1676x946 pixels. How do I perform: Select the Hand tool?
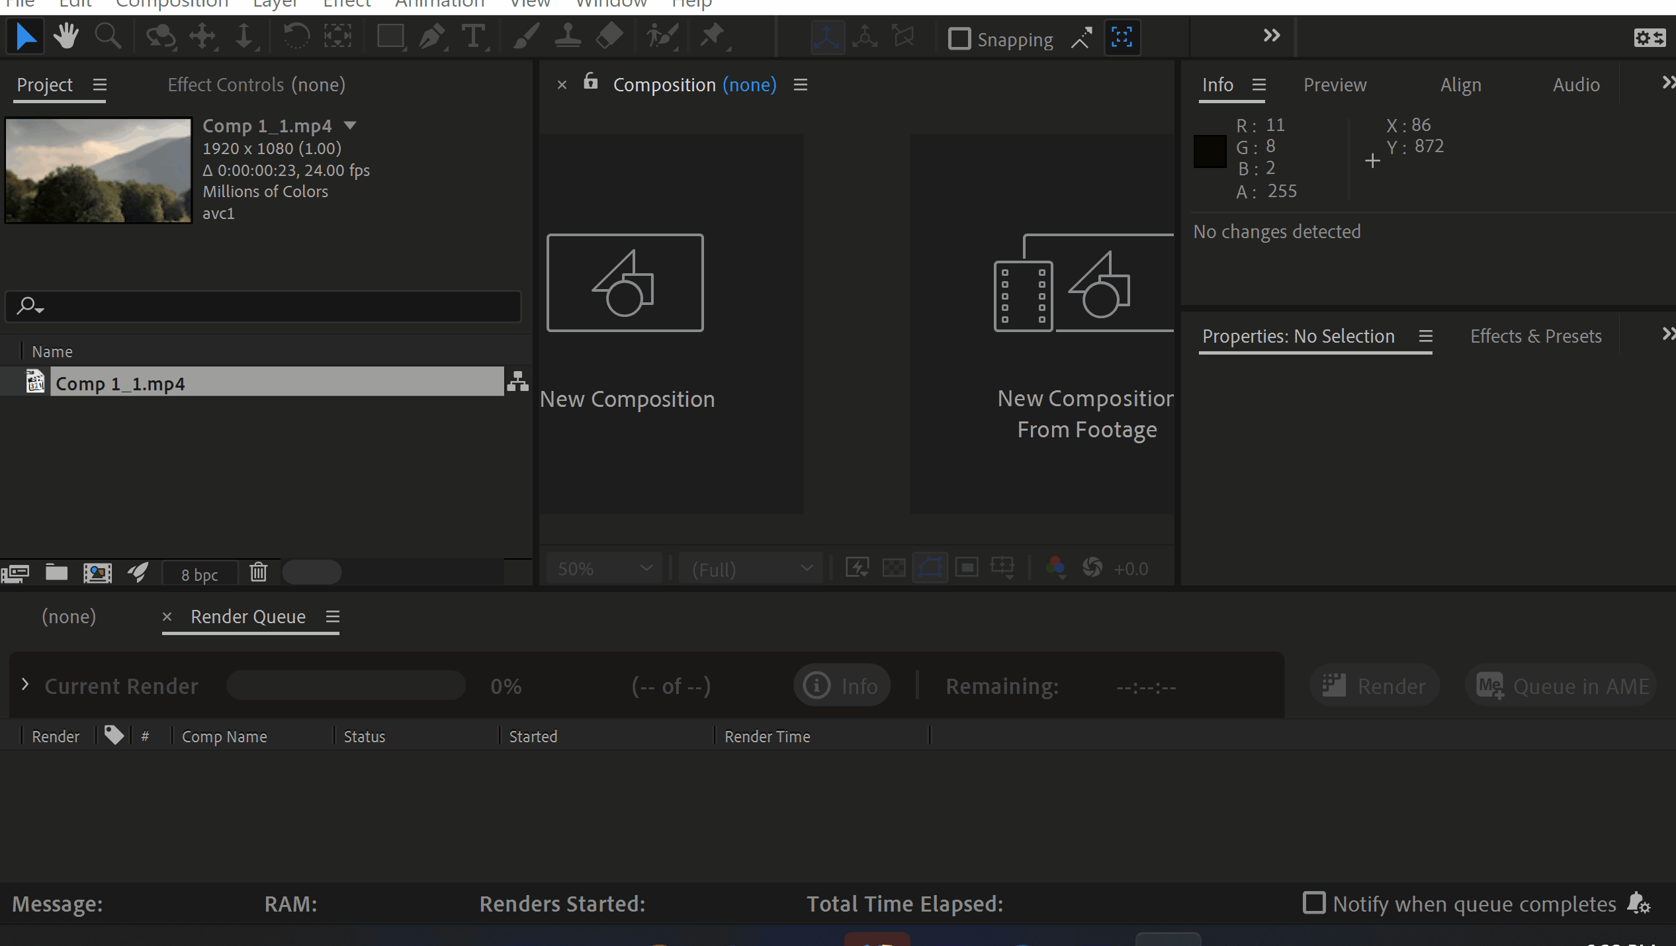tap(66, 36)
